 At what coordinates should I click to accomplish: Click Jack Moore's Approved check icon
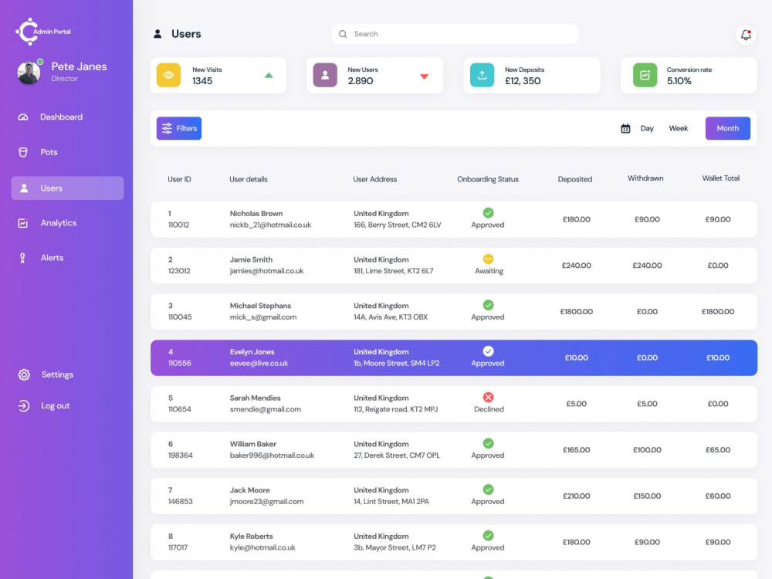tap(488, 489)
